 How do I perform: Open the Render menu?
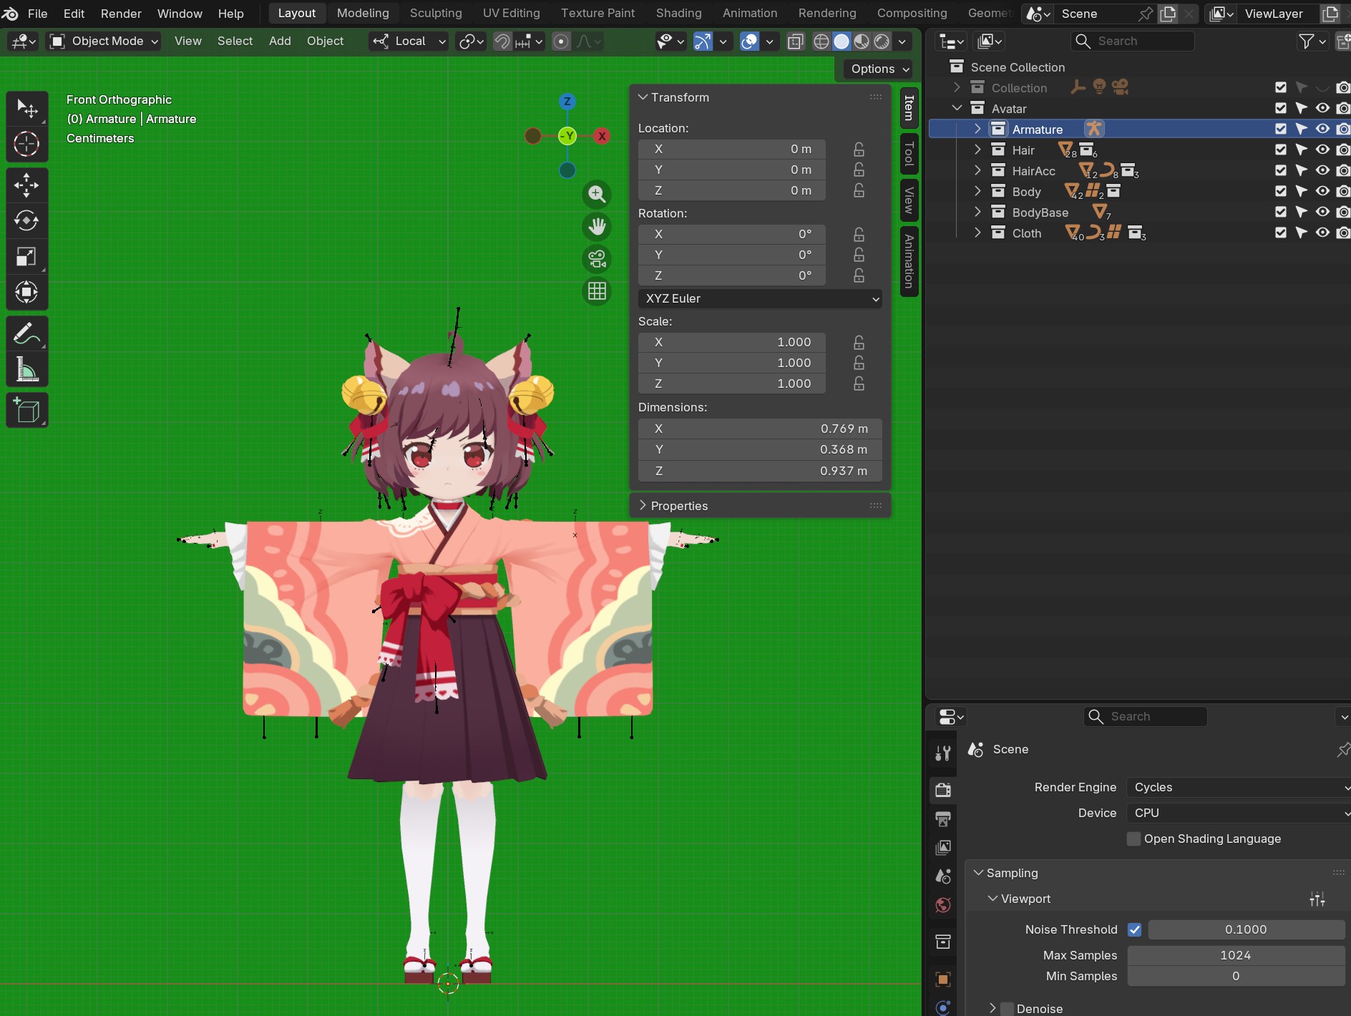coord(121,14)
